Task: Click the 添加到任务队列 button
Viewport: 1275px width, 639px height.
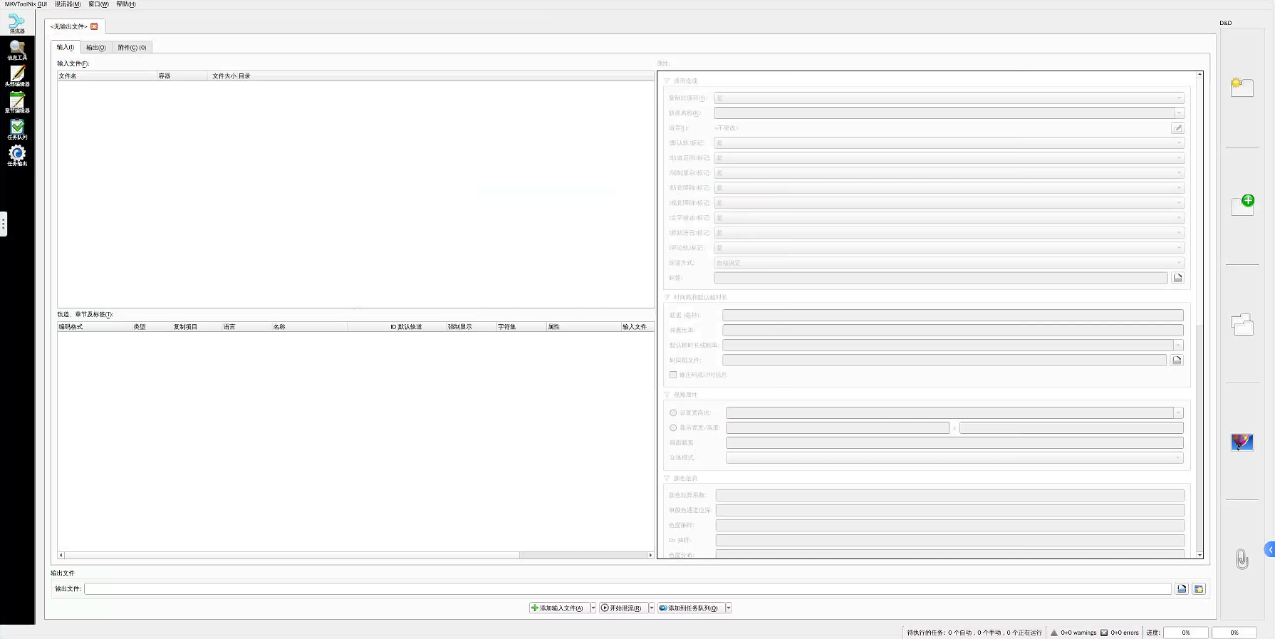Action: (689, 608)
